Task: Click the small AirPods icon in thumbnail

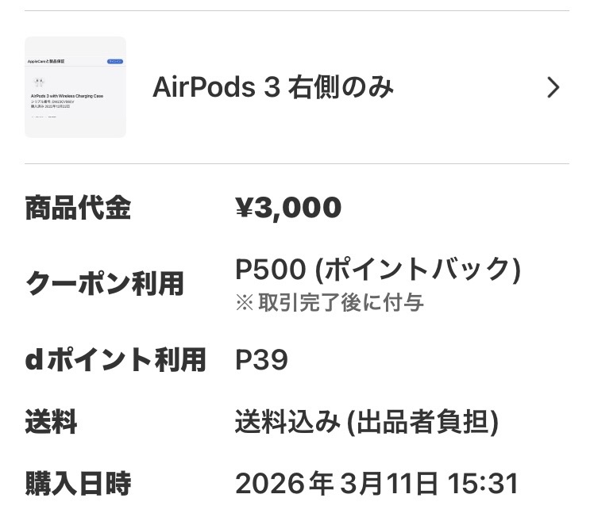Action: pyautogui.click(x=39, y=81)
